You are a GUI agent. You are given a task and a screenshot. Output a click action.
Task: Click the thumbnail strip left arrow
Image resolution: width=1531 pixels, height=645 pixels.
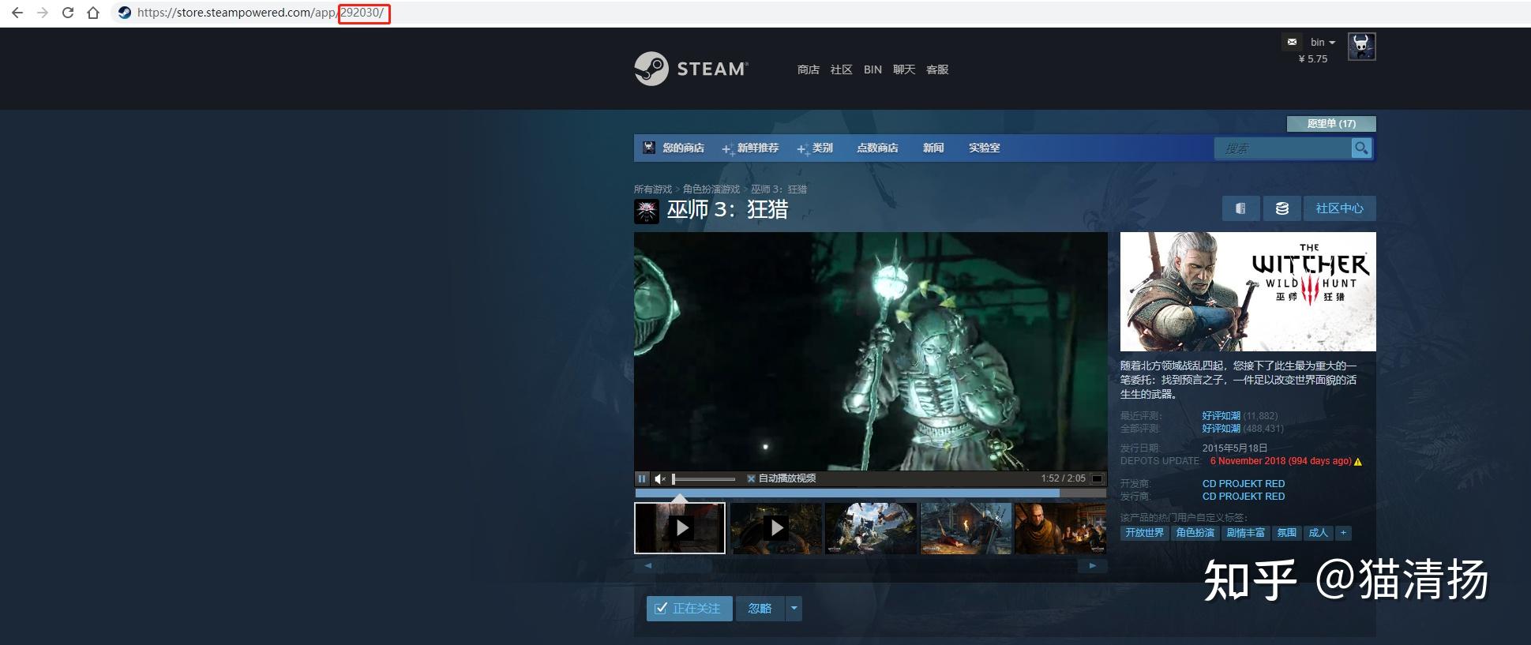pos(648,565)
